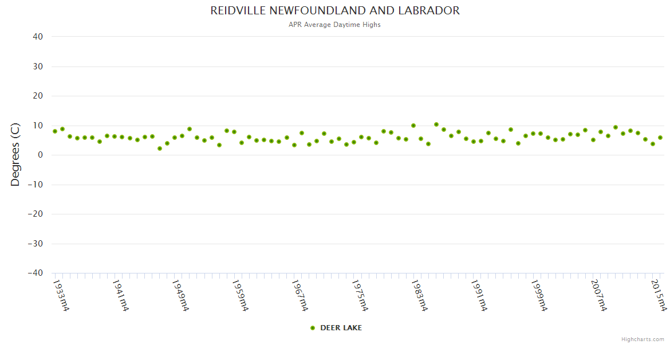Click the green DEER LAKE legend marker
This screenshot has width=670, height=344.
tap(313, 328)
